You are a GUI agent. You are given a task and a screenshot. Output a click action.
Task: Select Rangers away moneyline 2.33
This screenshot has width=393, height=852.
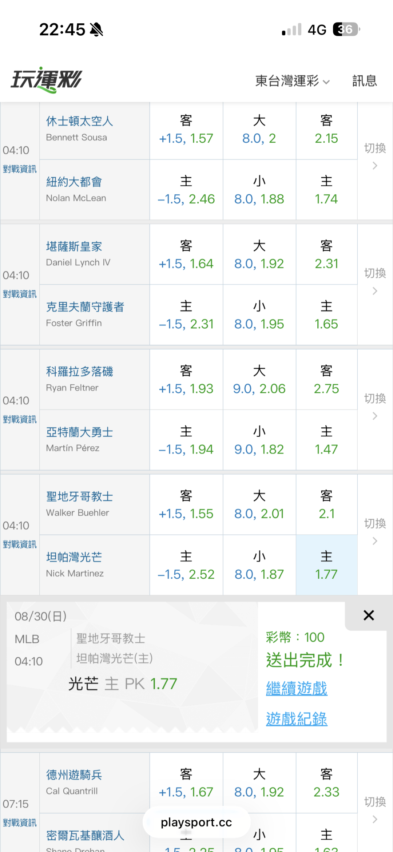[x=327, y=783]
